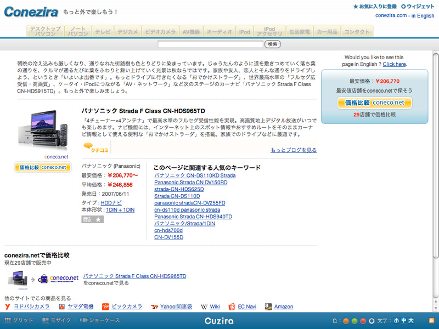Select the red color theme
The width and height of the screenshot is (439, 329).
363,321
